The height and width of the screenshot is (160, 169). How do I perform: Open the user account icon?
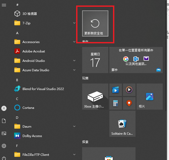[4, 108]
